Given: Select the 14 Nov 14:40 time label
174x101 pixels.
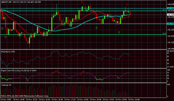Looking at the screenshot, I should point(19,100).
